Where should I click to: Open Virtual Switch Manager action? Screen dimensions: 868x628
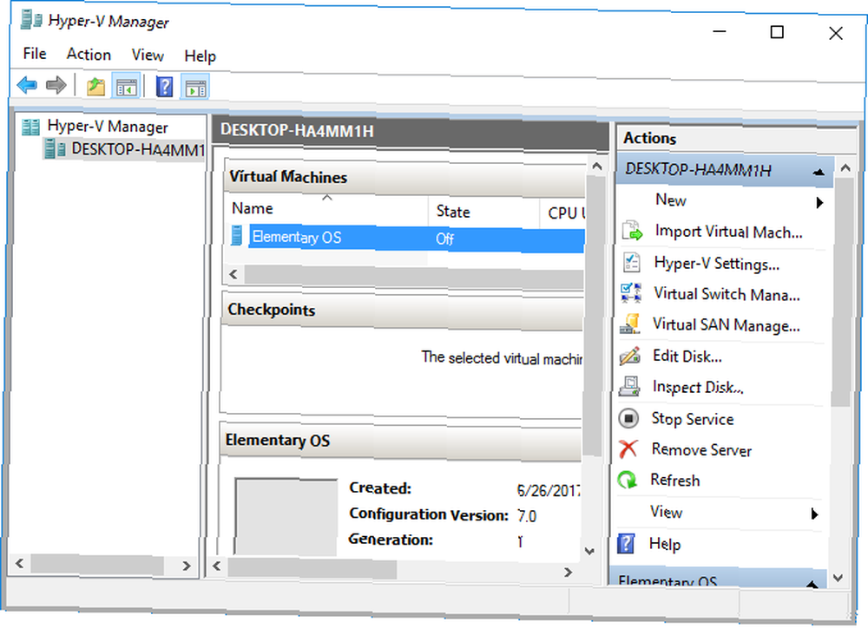727,294
